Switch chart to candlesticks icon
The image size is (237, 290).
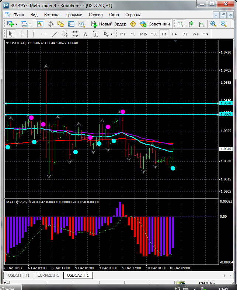(191, 24)
